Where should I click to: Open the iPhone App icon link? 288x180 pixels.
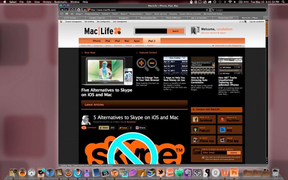[195, 140]
